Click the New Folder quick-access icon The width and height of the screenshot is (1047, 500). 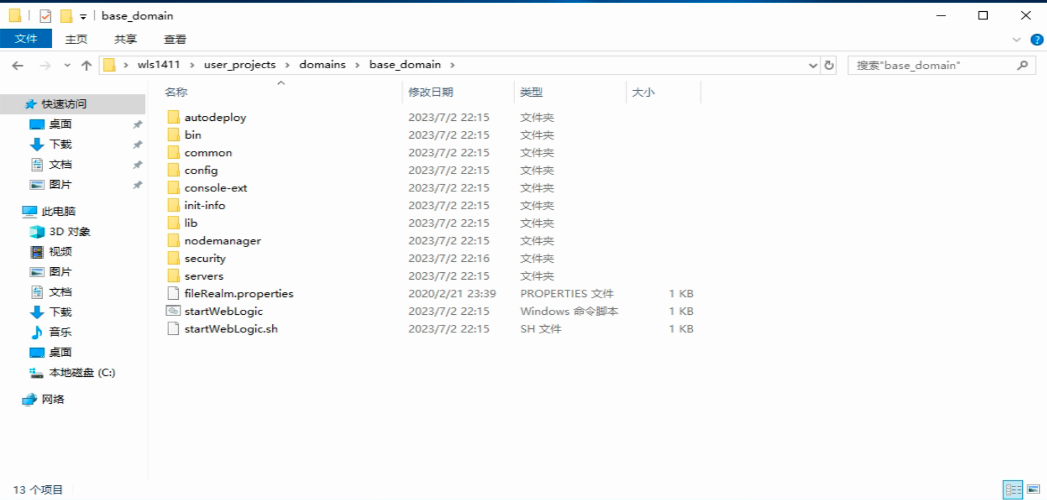click(66, 16)
